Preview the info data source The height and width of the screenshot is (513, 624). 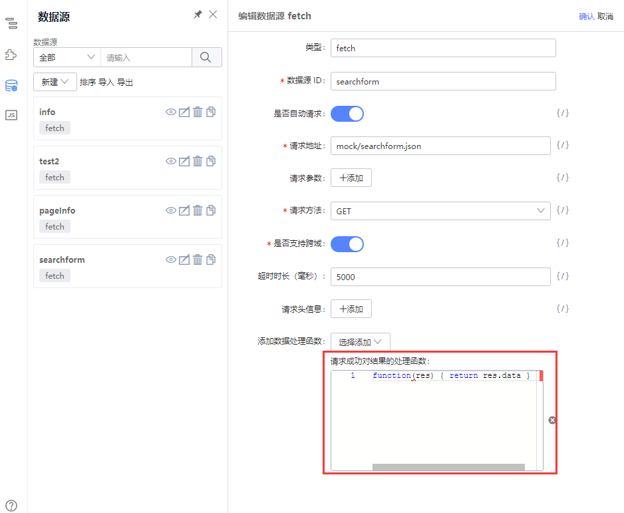tap(171, 112)
